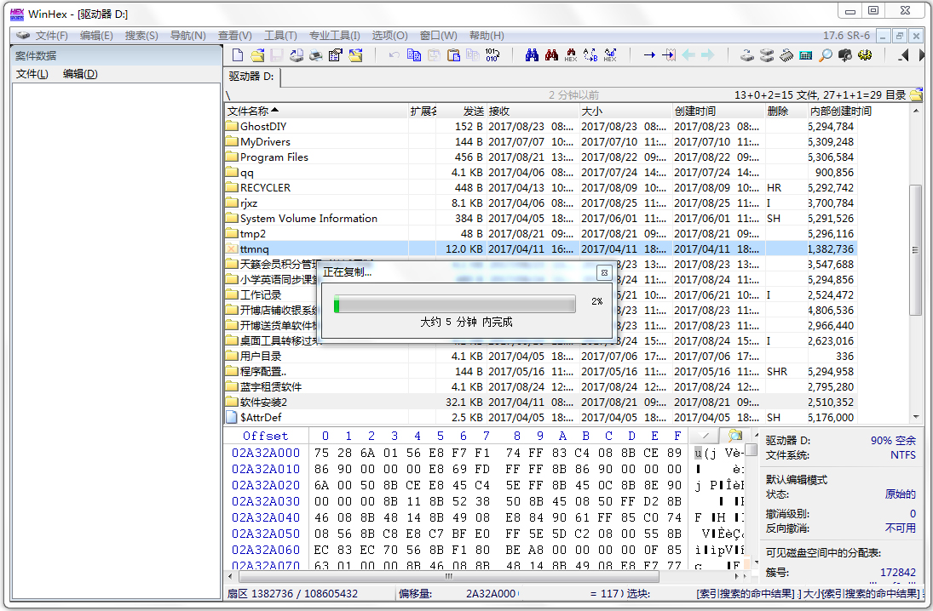
Task: Click the Offset column header in hex view
Action: (265, 436)
